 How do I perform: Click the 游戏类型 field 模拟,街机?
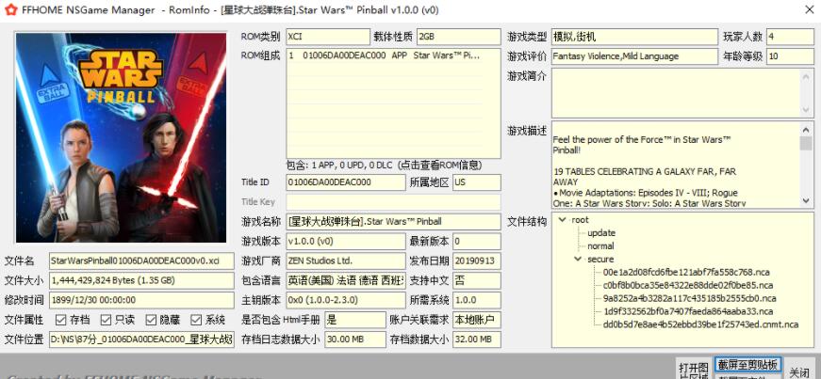(634, 37)
